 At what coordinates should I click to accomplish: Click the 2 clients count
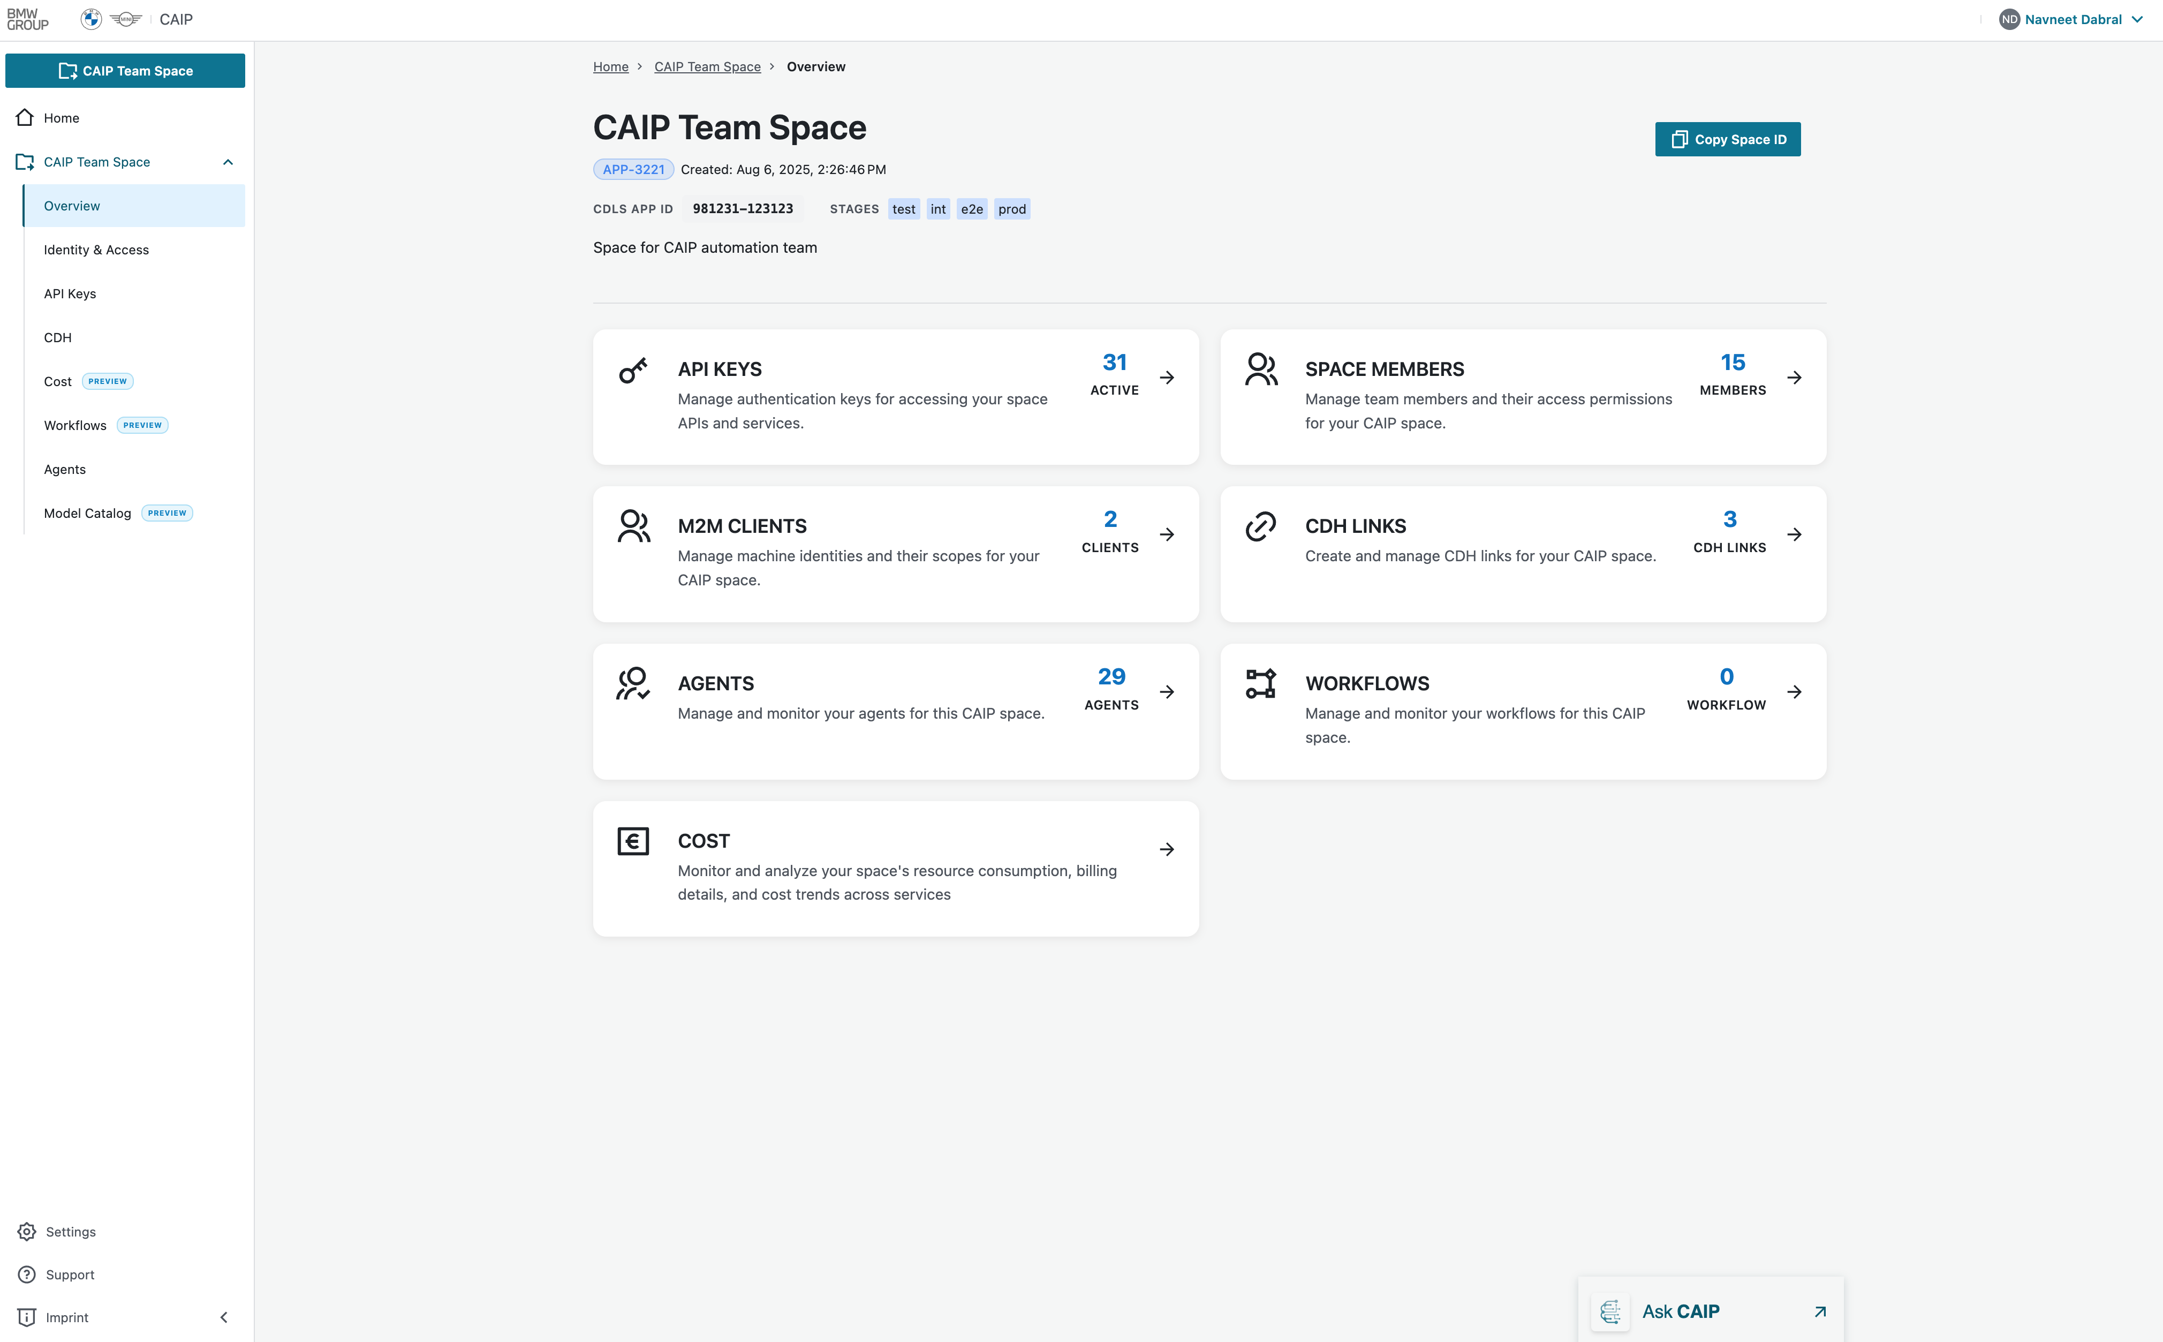tap(1110, 519)
